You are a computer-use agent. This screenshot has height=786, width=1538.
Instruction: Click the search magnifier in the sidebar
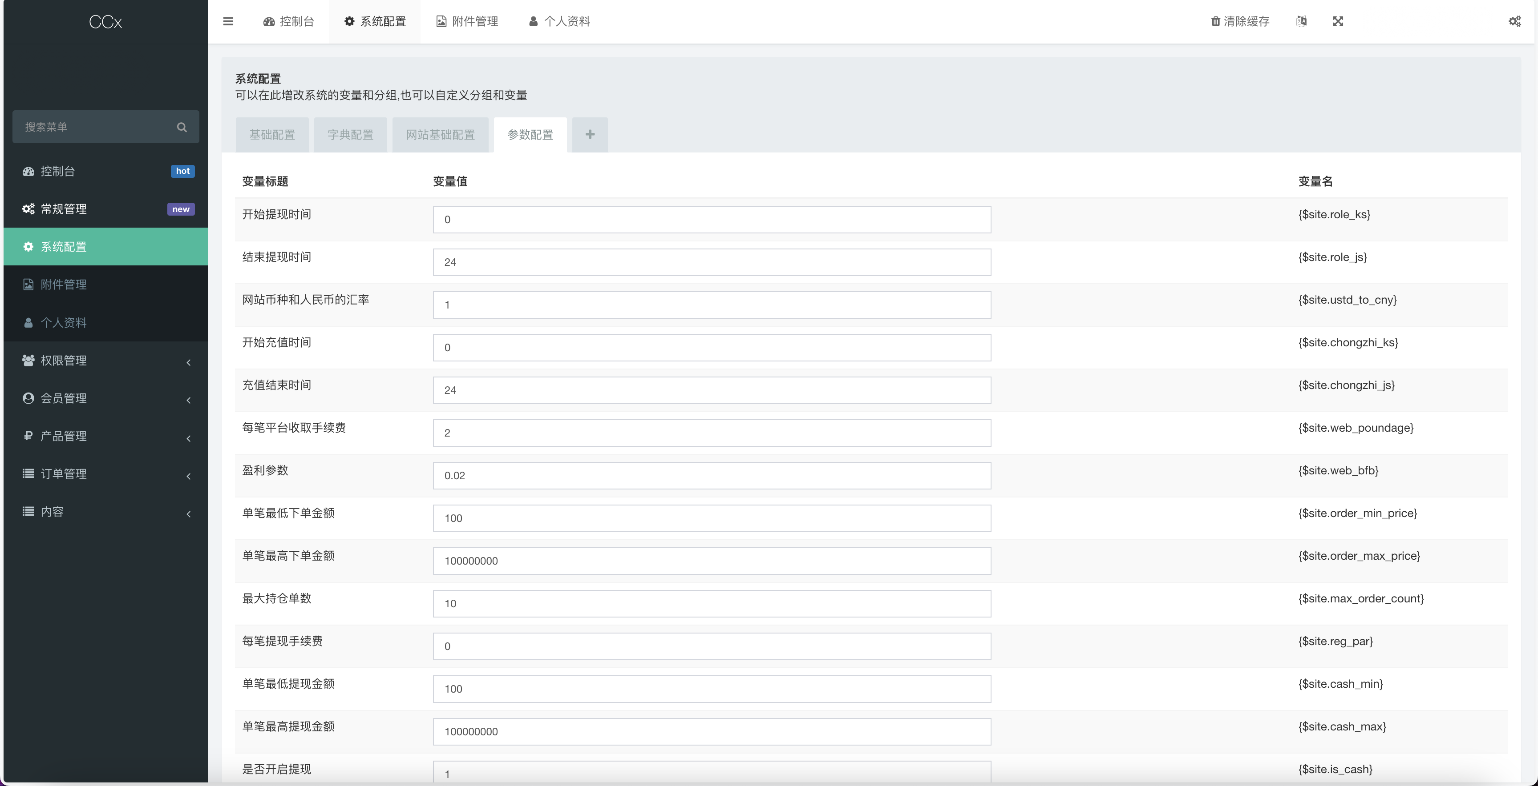(x=182, y=126)
